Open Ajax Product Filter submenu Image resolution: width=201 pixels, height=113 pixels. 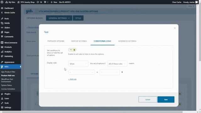click(x=8, y=72)
